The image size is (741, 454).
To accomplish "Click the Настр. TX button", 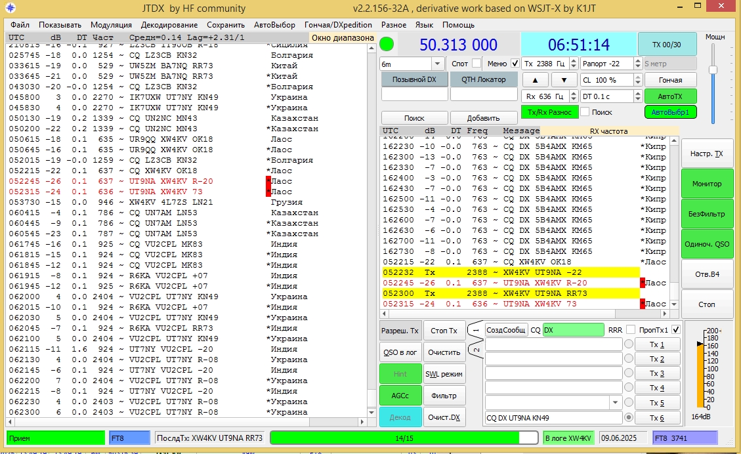I will [x=707, y=154].
